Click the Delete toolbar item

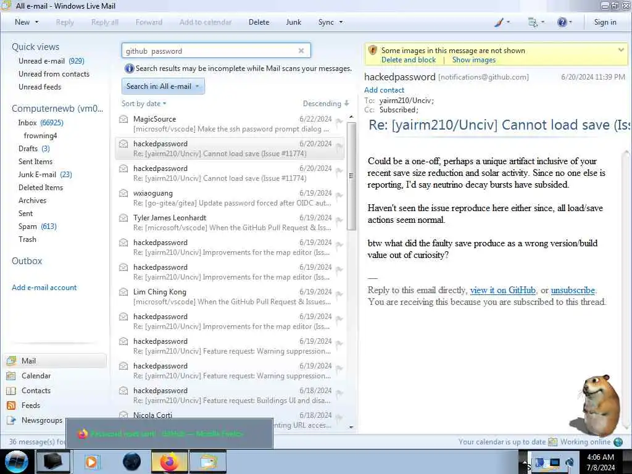pyautogui.click(x=259, y=22)
